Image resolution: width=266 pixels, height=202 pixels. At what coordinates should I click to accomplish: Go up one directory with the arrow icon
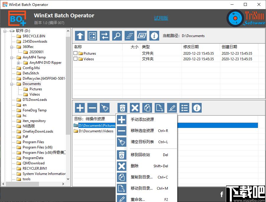pos(80,36)
